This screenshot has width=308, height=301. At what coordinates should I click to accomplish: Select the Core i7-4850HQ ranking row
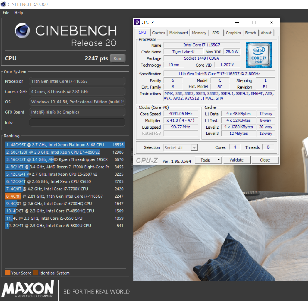coord(65,211)
